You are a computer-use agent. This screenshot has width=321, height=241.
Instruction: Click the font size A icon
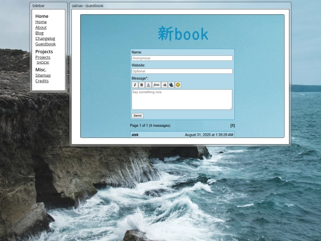[165, 85]
